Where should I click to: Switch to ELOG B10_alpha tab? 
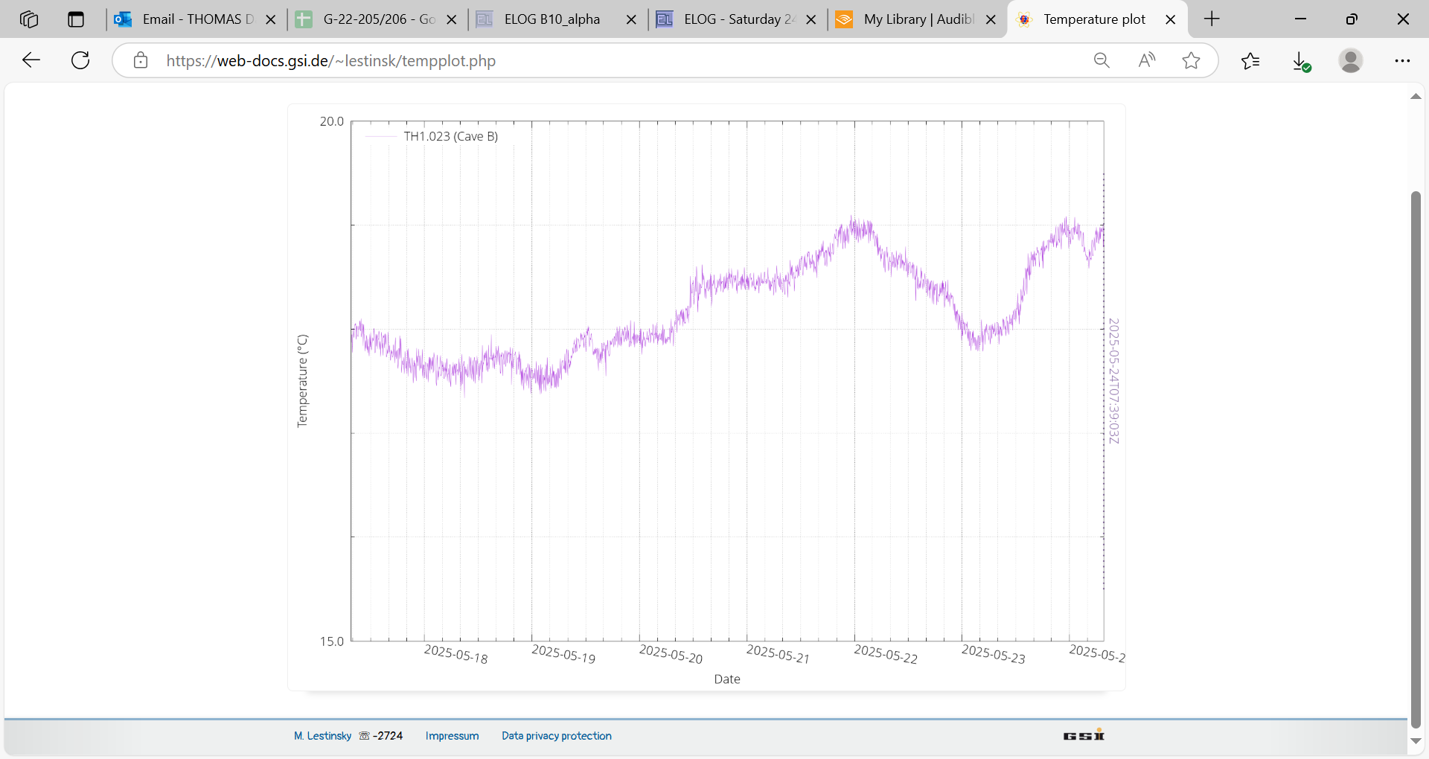click(x=551, y=19)
